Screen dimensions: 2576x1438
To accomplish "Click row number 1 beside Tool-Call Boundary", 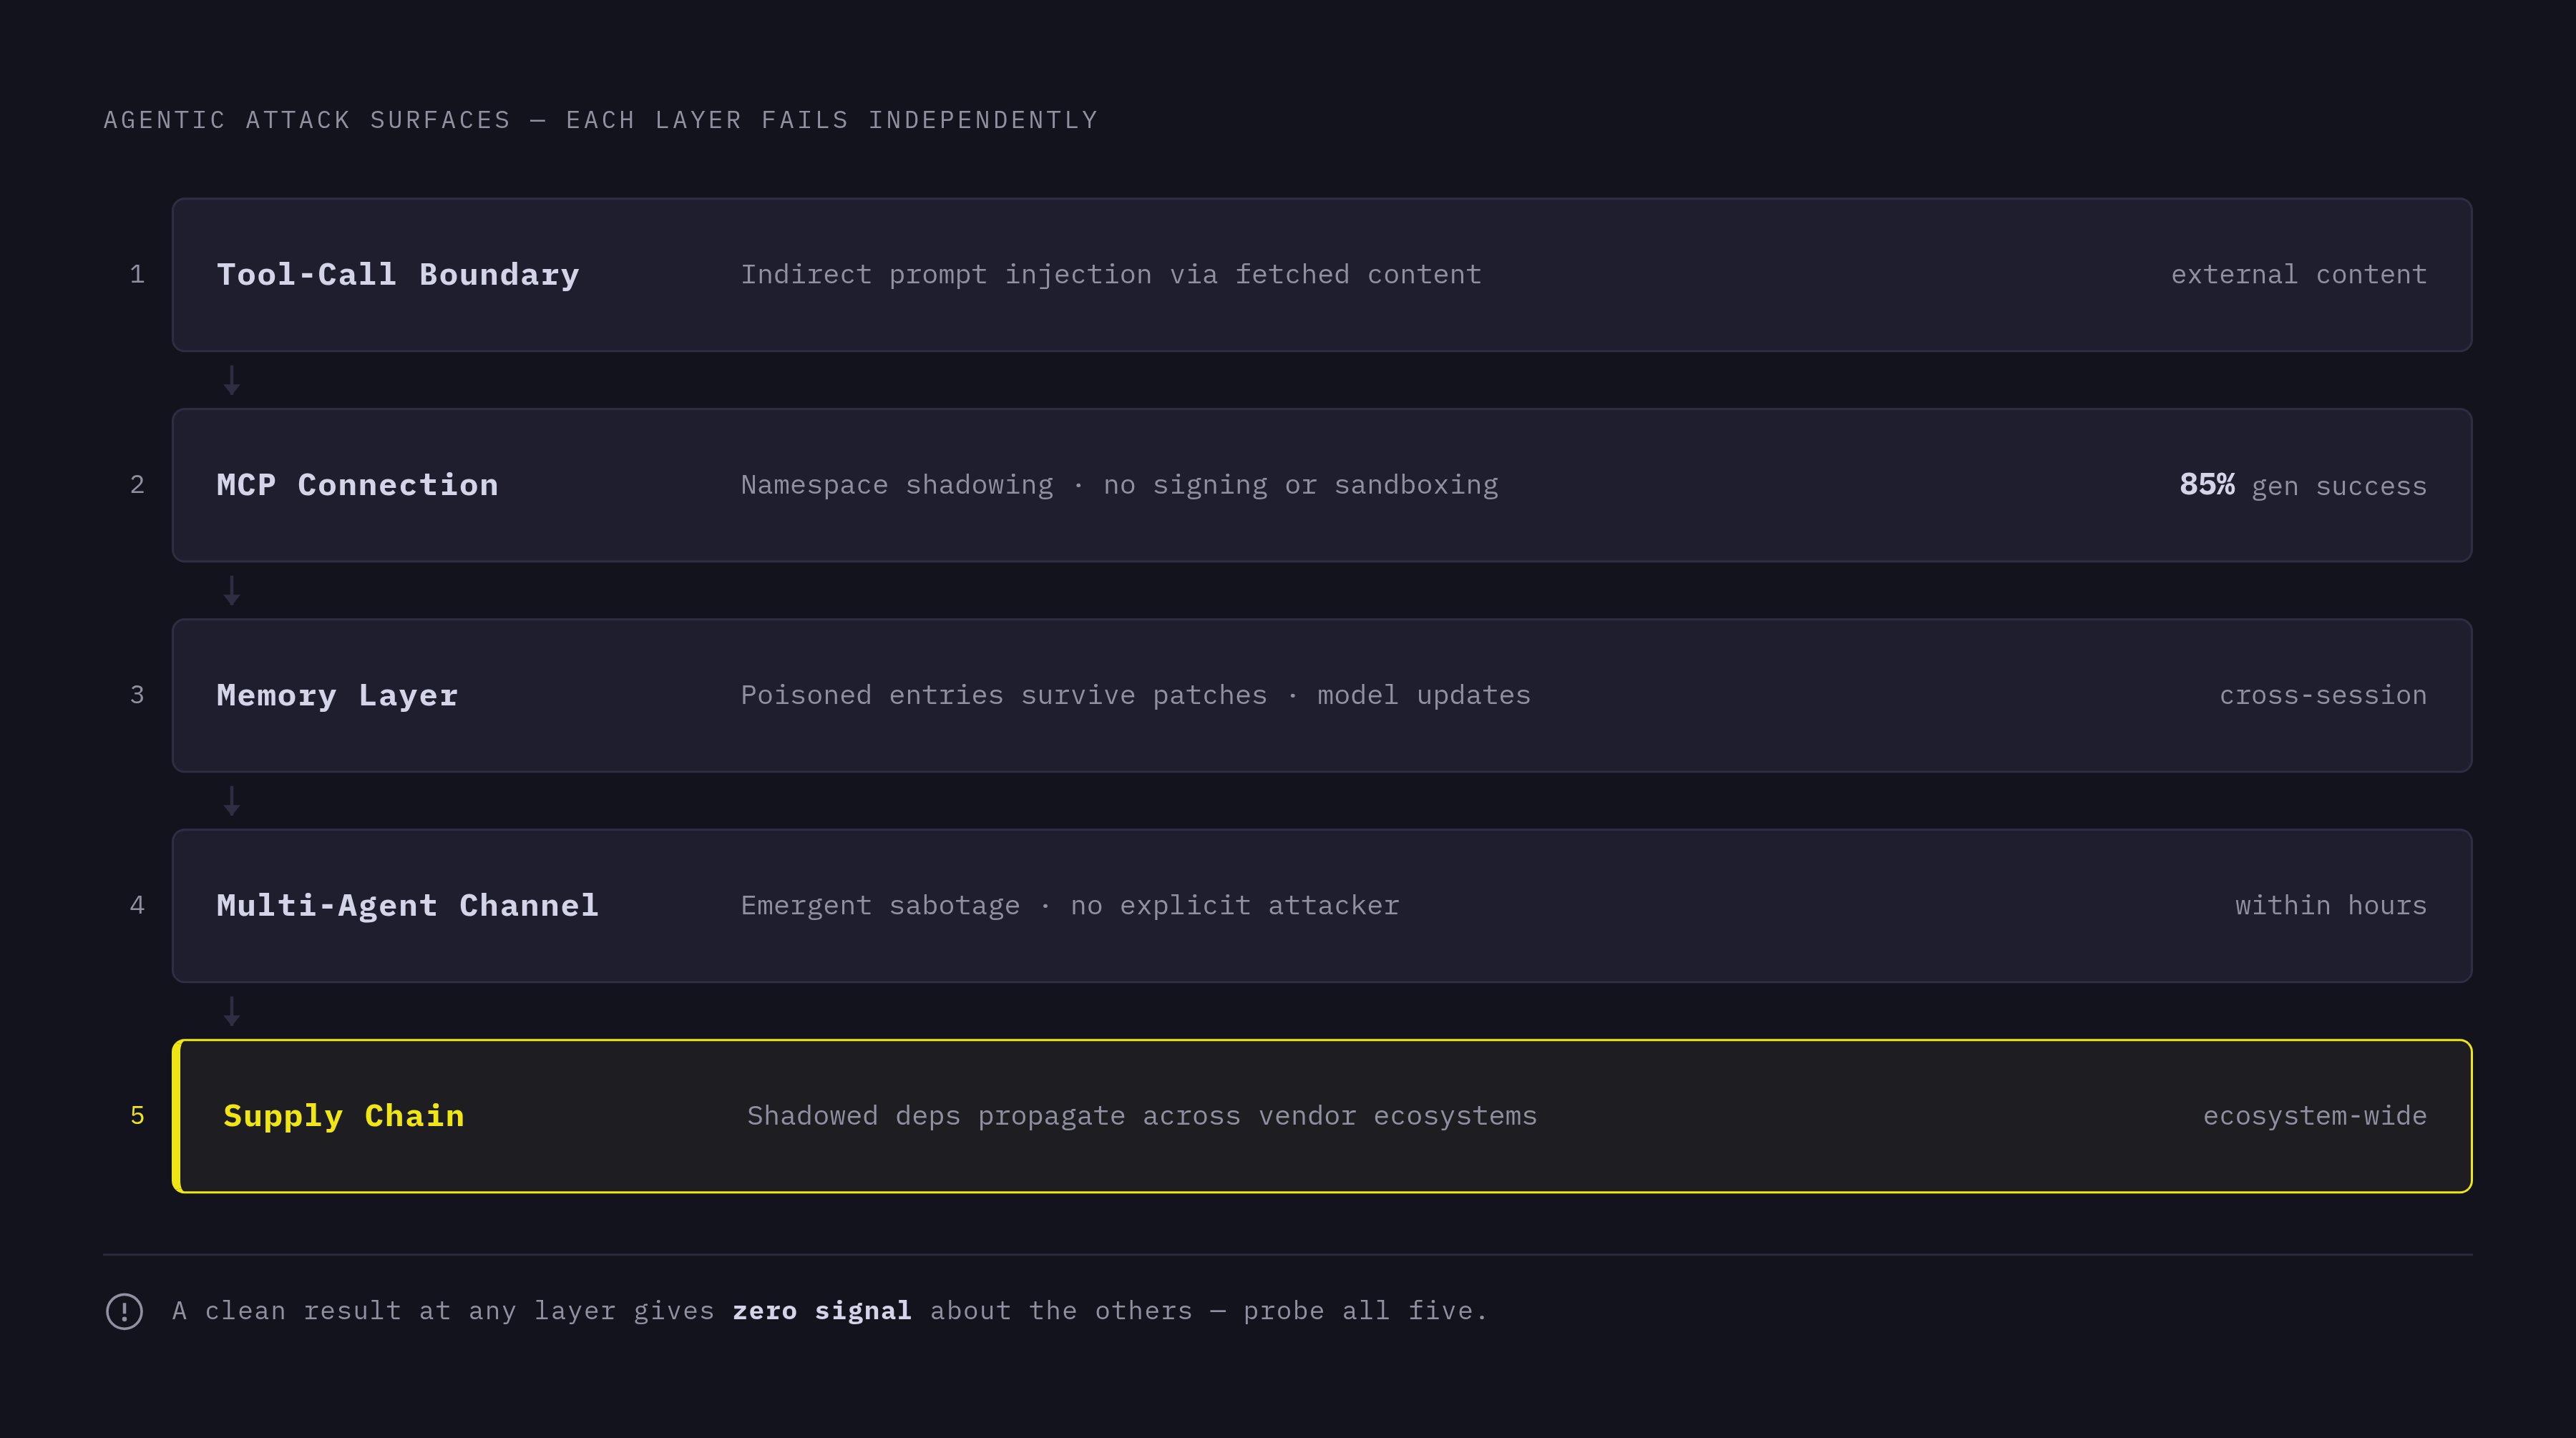I will point(137,275).
